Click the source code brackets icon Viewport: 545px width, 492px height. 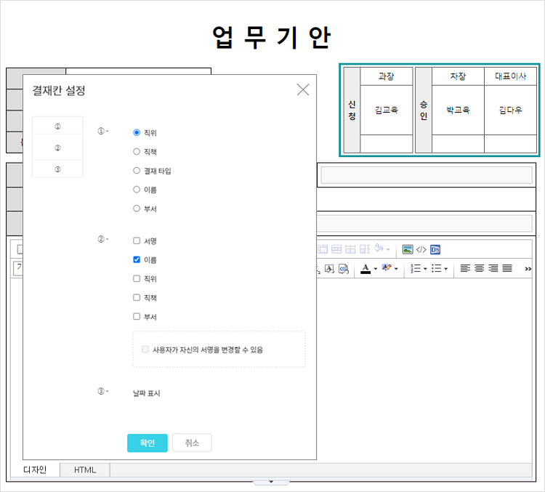[421, 249]
